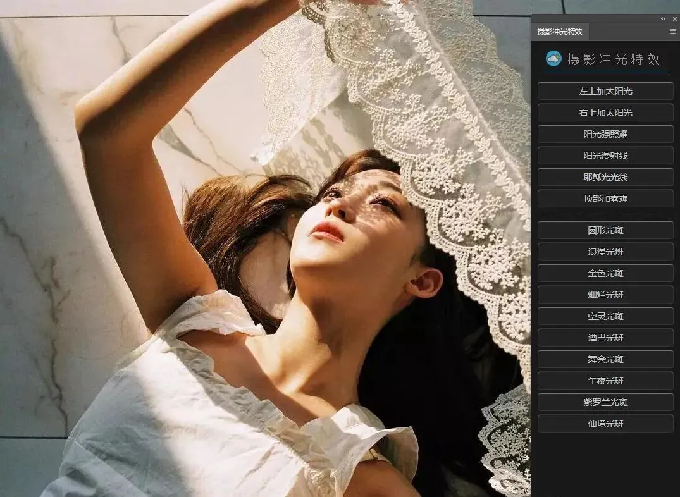Apply the 右上加太阳光 effect
This screenshot has width=680, height=497.
(605, 113)
